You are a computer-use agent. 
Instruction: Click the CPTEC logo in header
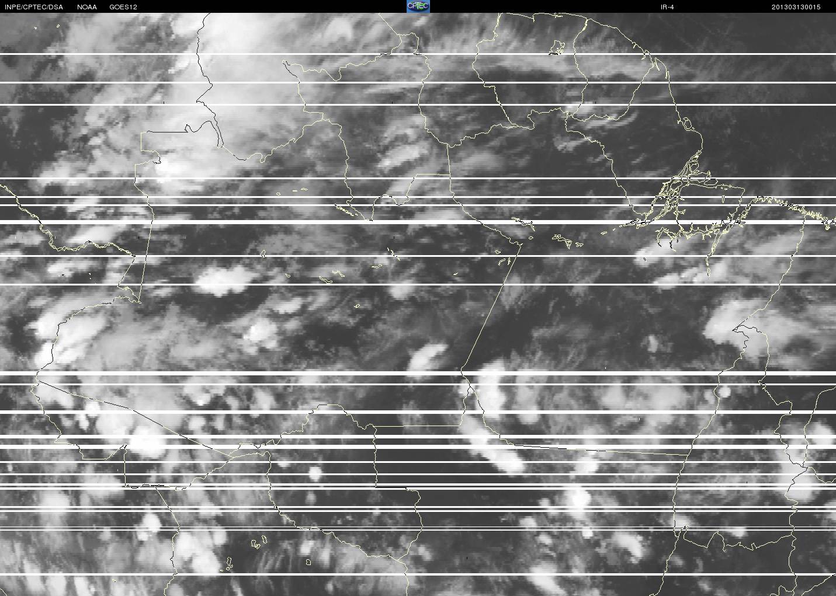click(x=418, y=6)
